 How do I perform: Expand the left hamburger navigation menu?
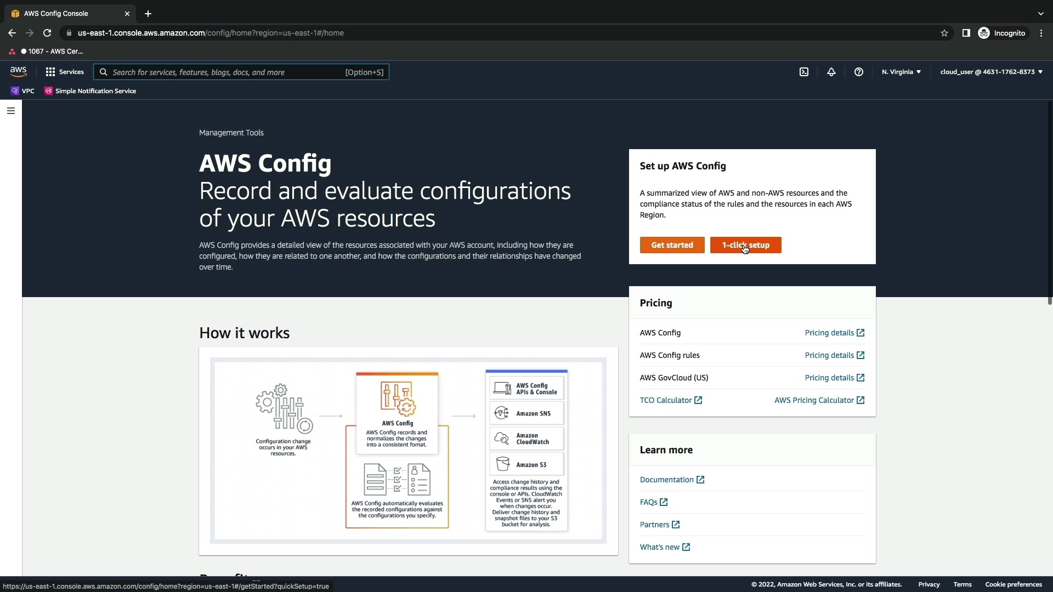(x=11, y=111)
